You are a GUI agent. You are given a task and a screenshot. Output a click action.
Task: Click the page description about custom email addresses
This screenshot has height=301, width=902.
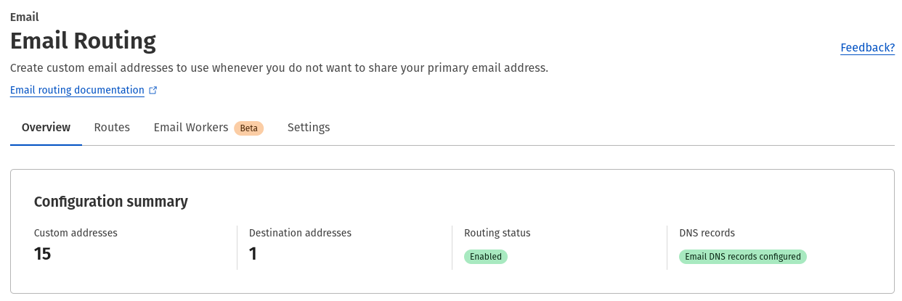coord(279,68)
